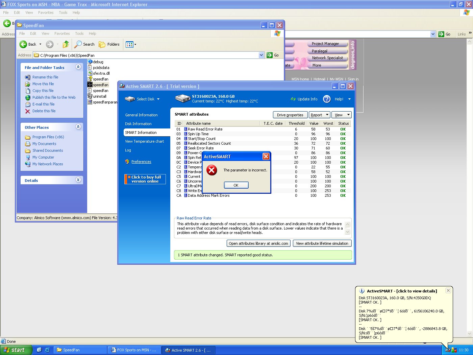The width and height of the screenshot is (473, 355).
Task: Collapse File and Folder Tasks panel
Action: click(78, 67)
